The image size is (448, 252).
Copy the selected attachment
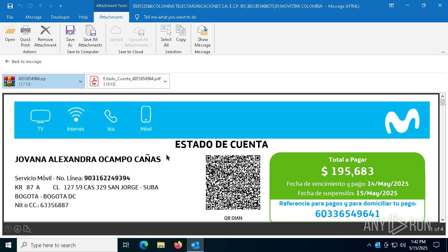181,34
